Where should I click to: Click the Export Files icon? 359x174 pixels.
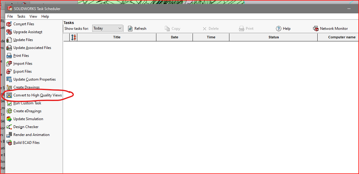click(9, 71)
